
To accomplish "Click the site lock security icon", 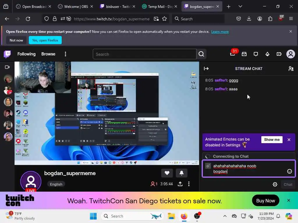I will 55,19.
